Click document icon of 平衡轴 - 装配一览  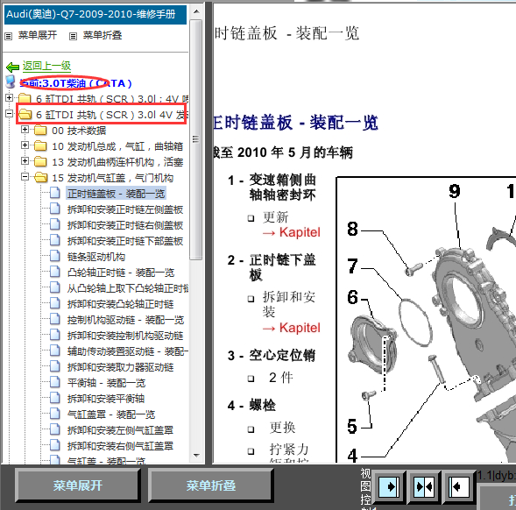pyautogui.click(x=55, y=382)
